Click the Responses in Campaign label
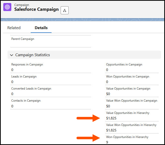Image resolution: width=165 pixels, height=145 pixels. coord(27,64)
